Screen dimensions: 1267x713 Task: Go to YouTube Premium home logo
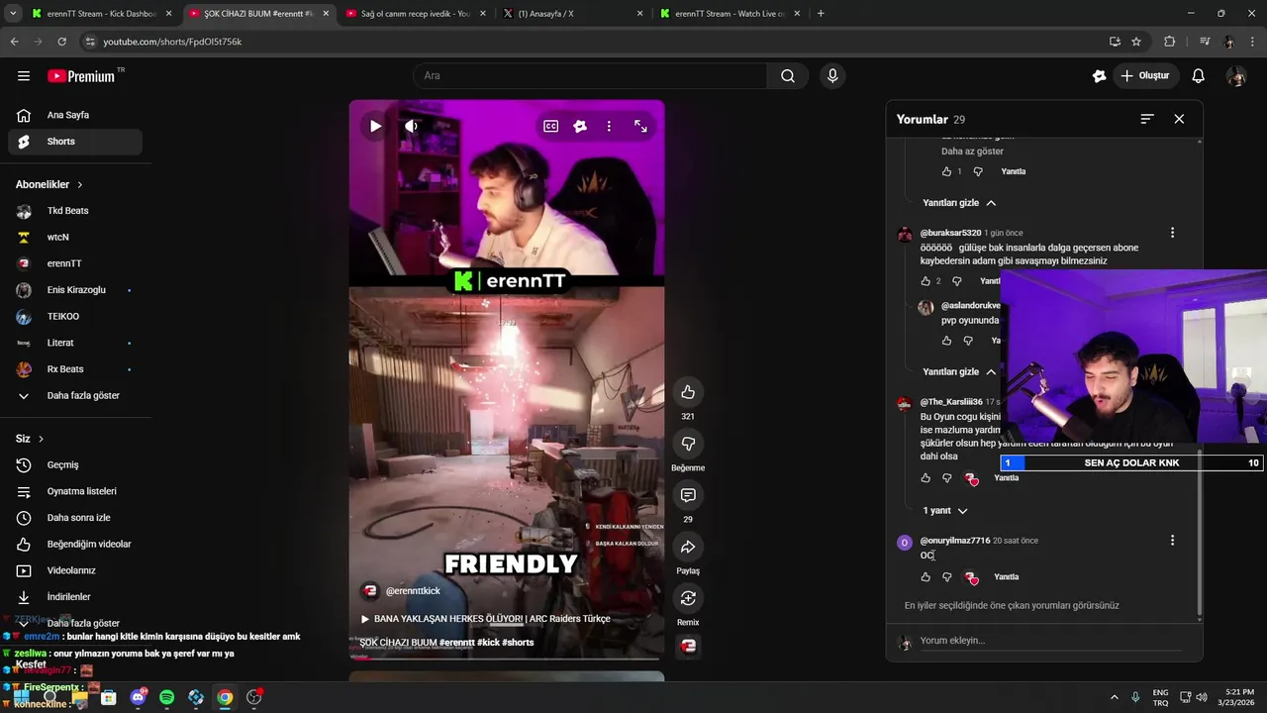pos(81,76)
